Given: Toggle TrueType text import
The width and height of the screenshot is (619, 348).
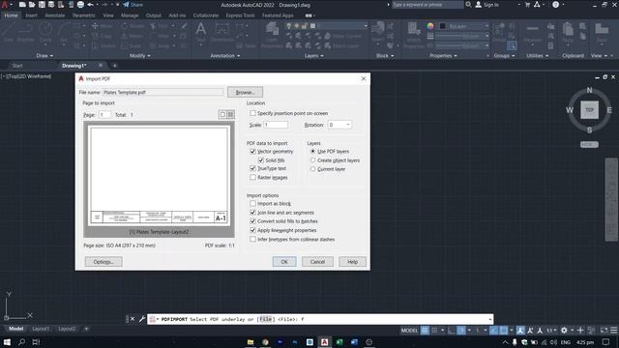Looking at the screenshot, I should [x=252, y=168].
